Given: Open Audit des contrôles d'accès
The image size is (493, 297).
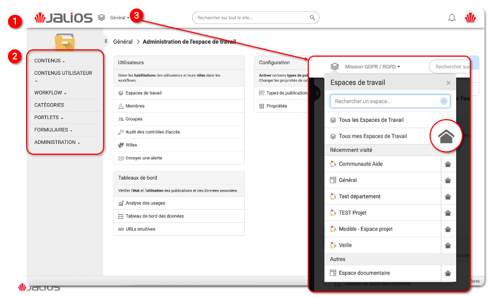Looking at the screenshot, I should 152,132.
